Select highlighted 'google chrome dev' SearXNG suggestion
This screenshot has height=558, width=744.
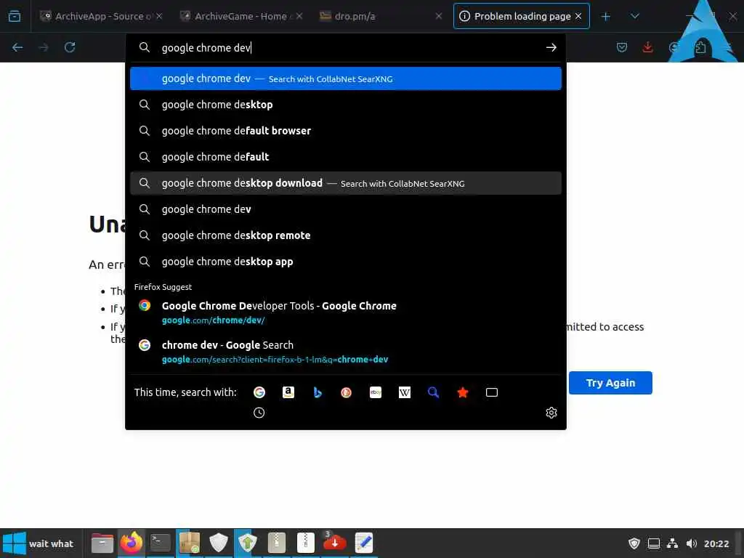click(345, 78)
